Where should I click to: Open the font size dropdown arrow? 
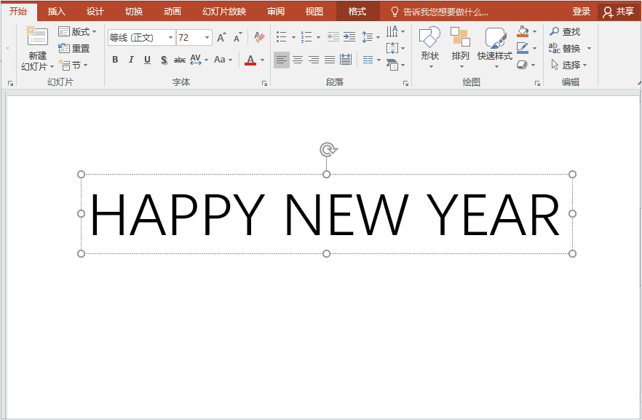tap(207, 38)
